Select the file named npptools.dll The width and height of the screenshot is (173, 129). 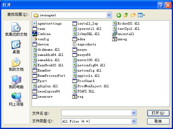[x=86, y=76]
